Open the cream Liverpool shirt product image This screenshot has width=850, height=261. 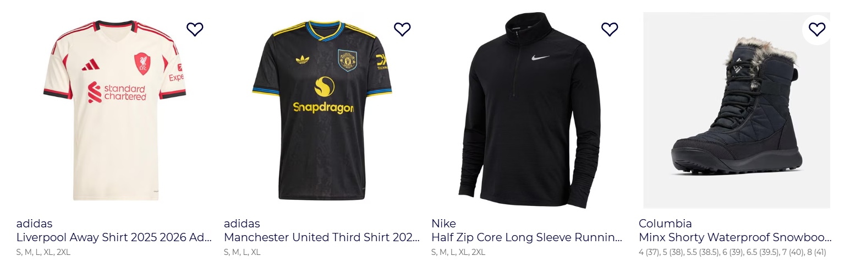click(114, 110)
